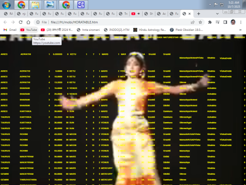Screen dimensions: 246x185
Task: Bookmark this page with the star icon
Action: [x=200, y=22]
